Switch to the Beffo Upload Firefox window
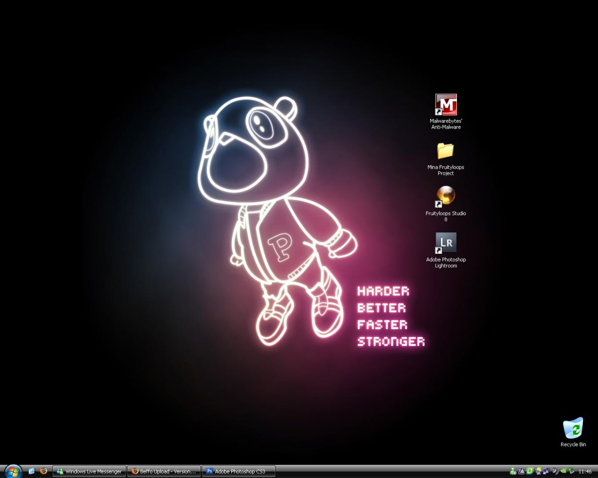 click(x=164, y=472)
